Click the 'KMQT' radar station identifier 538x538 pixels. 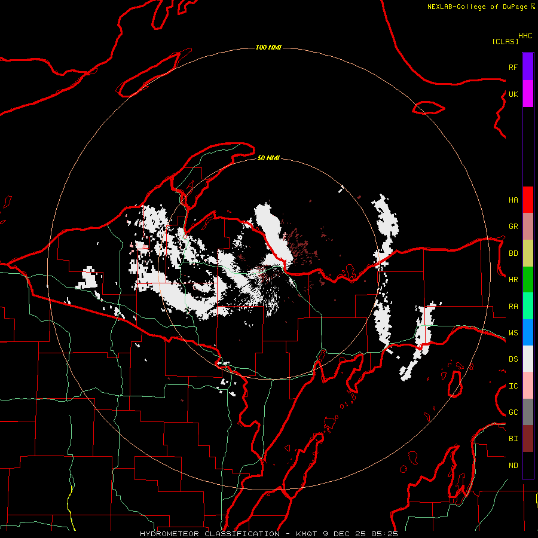(307, 534)
